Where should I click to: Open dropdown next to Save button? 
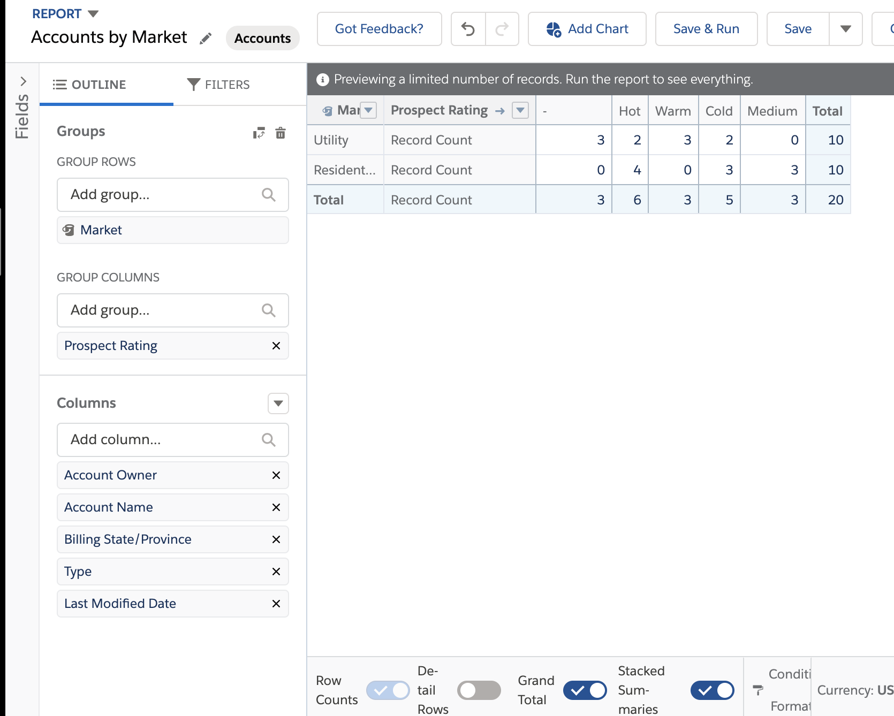coord(846,29)
